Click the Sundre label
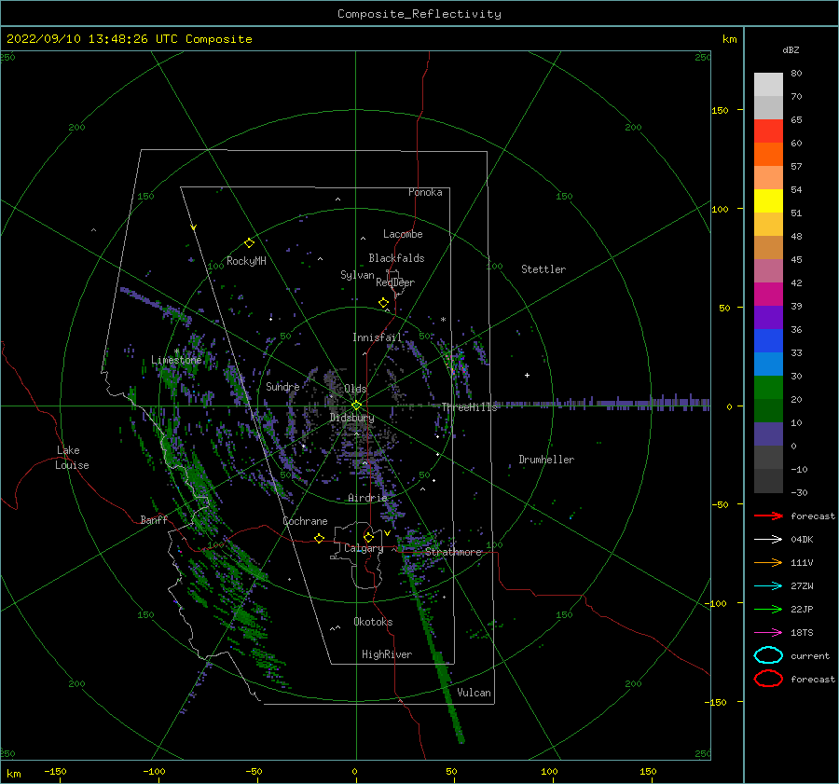 (x=282, y=386)
